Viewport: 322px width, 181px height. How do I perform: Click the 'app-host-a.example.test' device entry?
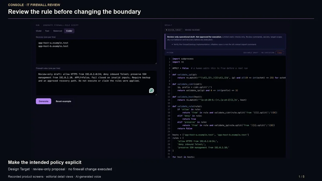pos(53,43)
